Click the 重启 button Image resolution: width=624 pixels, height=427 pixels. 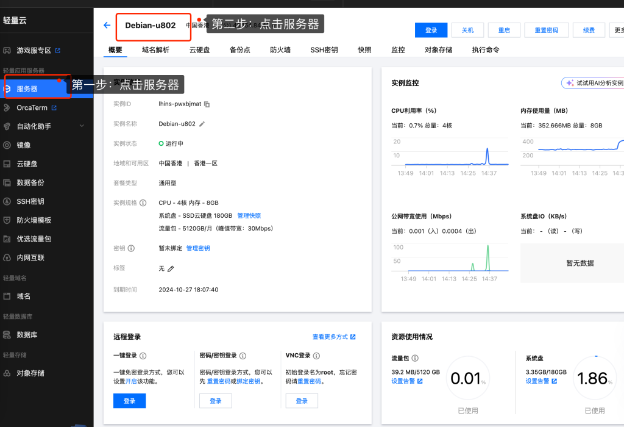click(x=504, y=30)
